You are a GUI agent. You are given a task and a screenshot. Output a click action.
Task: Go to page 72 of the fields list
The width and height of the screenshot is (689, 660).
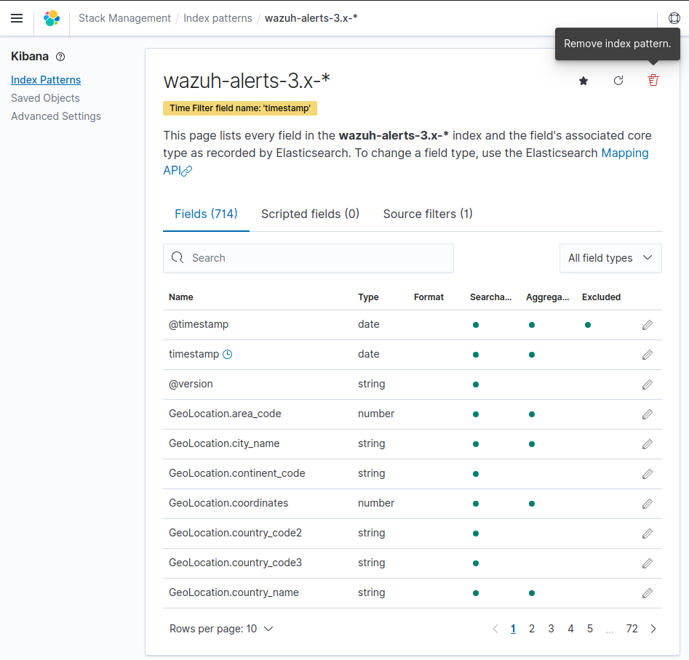pyautogui.click(x=632, y=628)
